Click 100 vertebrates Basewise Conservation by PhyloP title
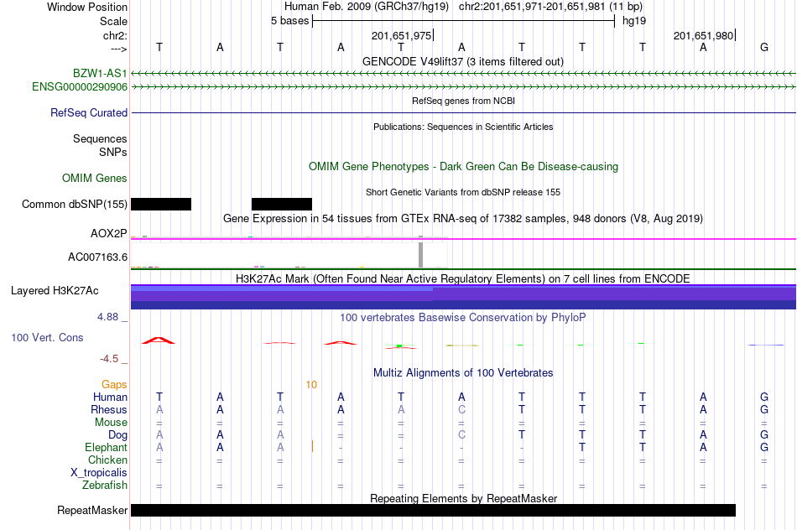797x530 pixels. 463,318
